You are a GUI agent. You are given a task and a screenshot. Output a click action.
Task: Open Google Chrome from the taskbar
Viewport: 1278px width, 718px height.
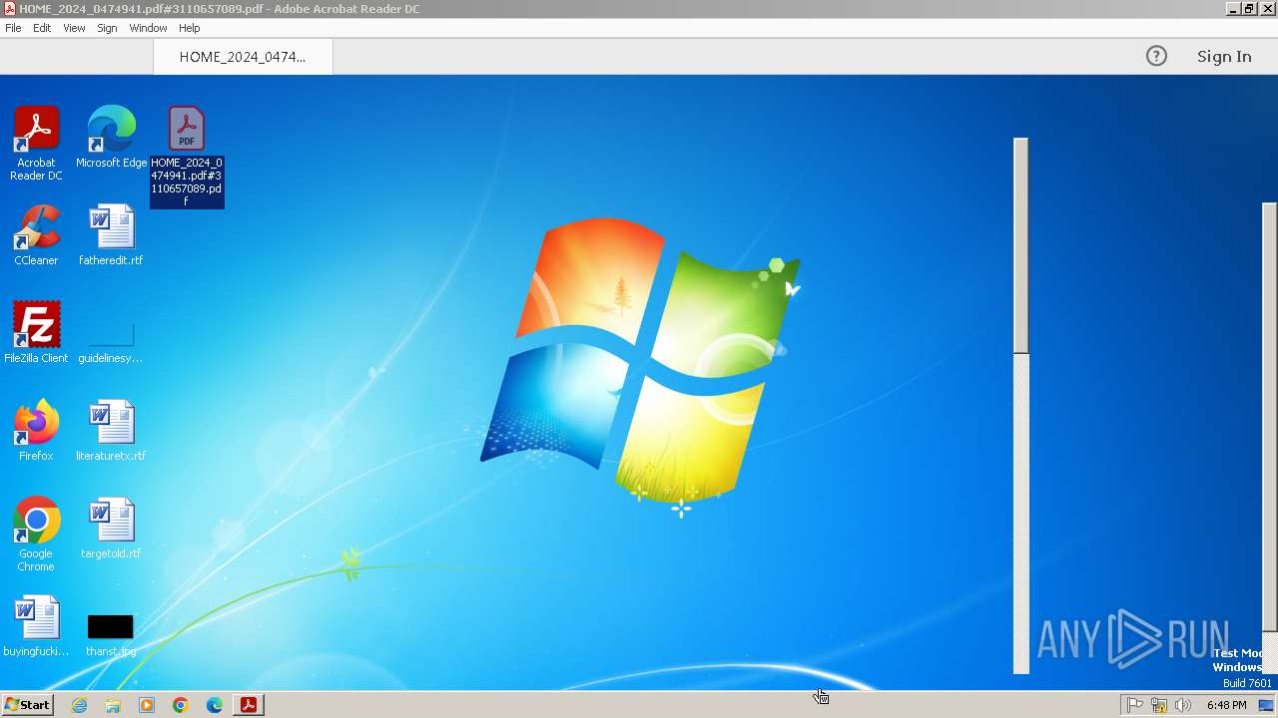(181, 705)
